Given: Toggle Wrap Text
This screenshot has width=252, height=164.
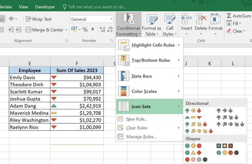Looking at the screenshot, I should pos(39,19).
